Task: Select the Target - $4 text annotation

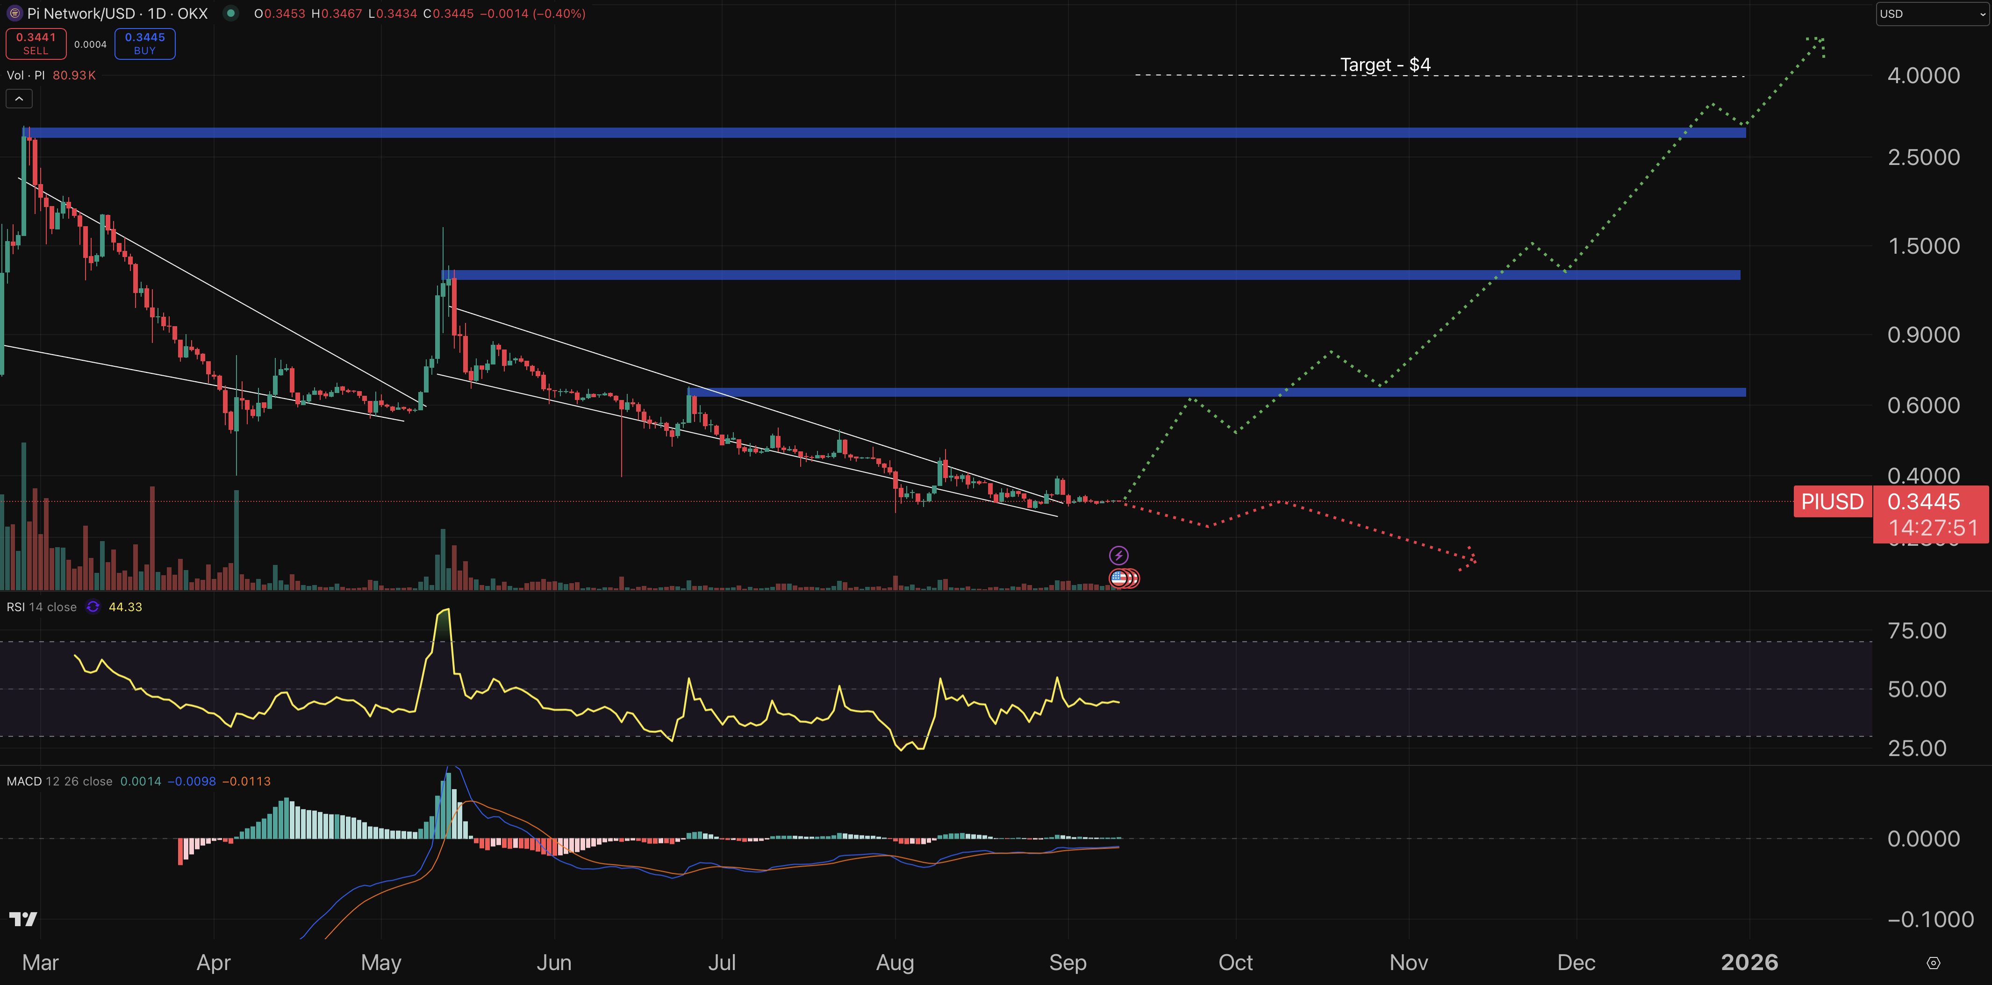Action: (x=1385, y=64)
